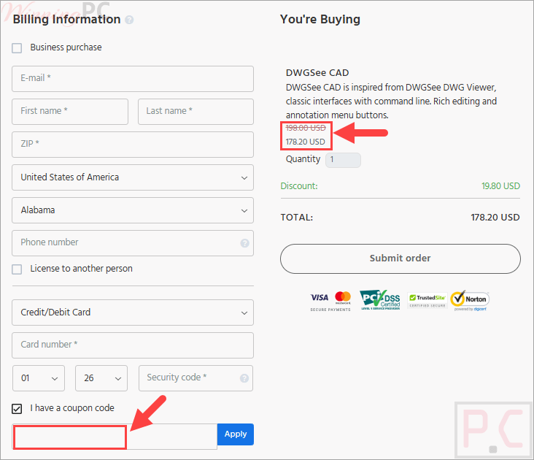Click the Submit order button
The width and height of the screenshot is (534, 460).
tap(400, 258)
